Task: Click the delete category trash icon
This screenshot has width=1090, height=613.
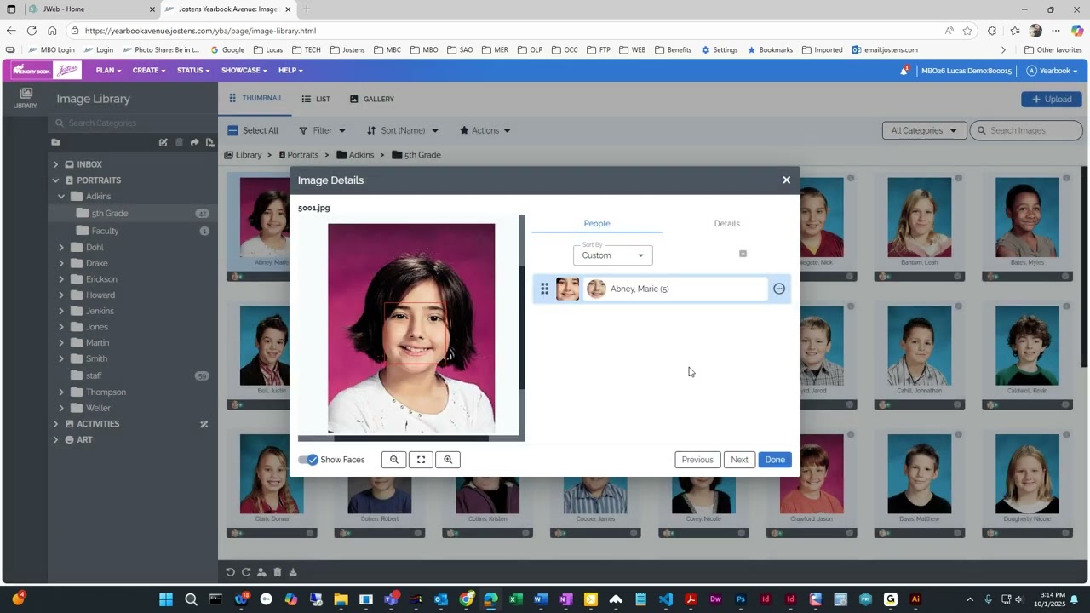Action: pyautogui.click(x=179, y=142)
